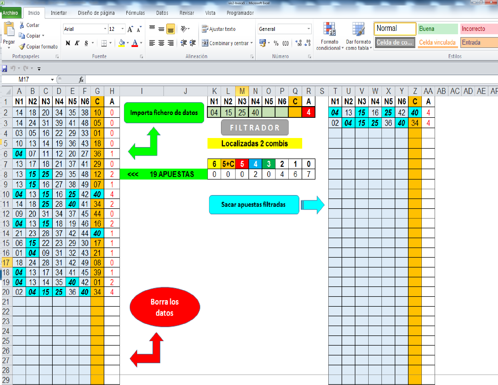Click Ajustar texto wrap button
The height and width of the screenshot is (385, 498).
(219, 29)
